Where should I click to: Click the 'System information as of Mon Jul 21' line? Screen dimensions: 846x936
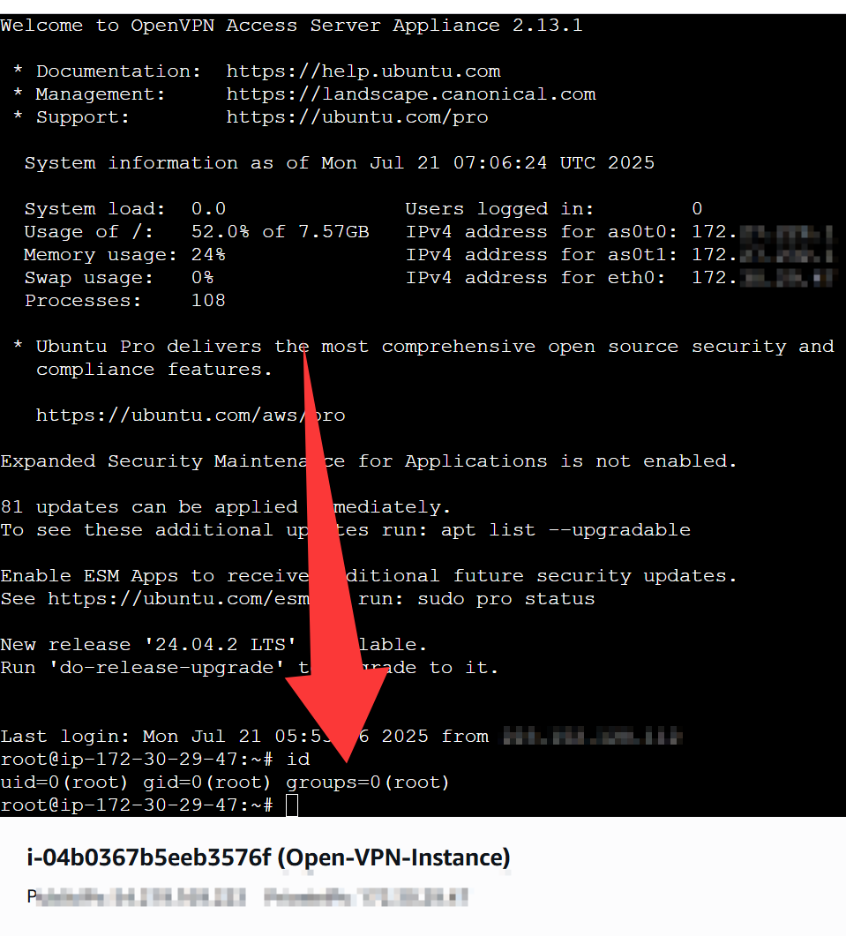click(339, 163)
